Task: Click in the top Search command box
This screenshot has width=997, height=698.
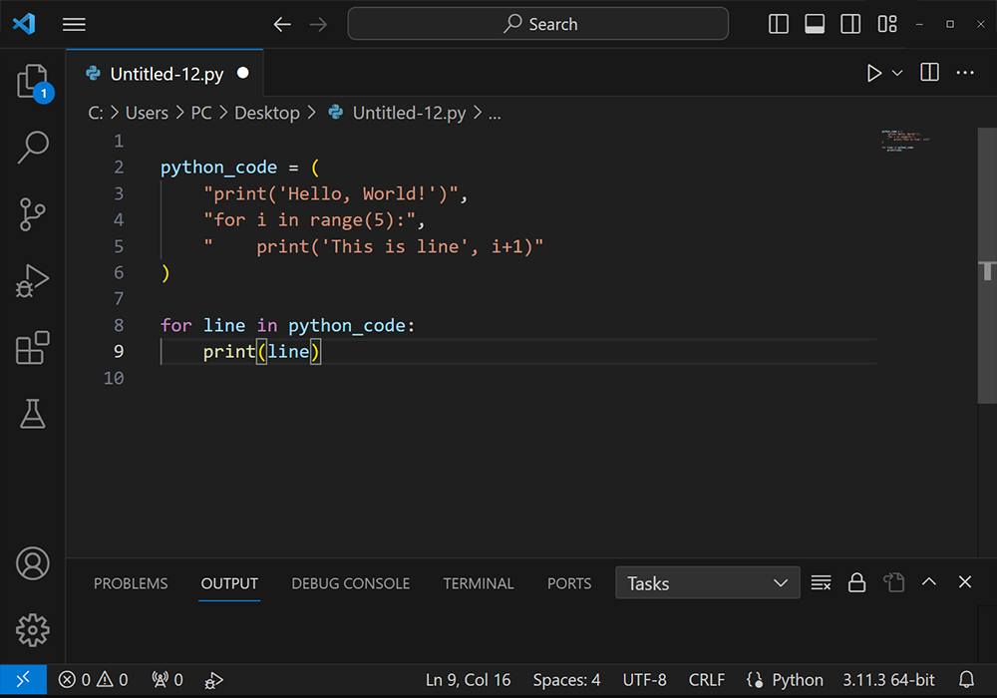Action: [538, 24]
